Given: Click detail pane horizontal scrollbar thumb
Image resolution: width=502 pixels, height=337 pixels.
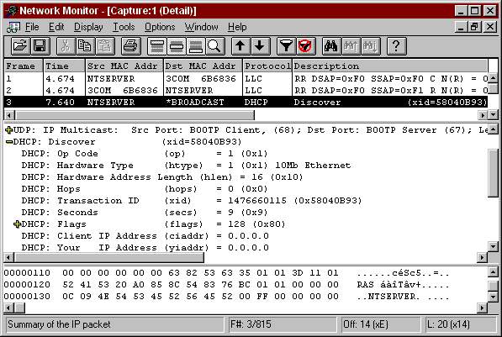Looking at the screenshot, I should (x=109, y=257).
